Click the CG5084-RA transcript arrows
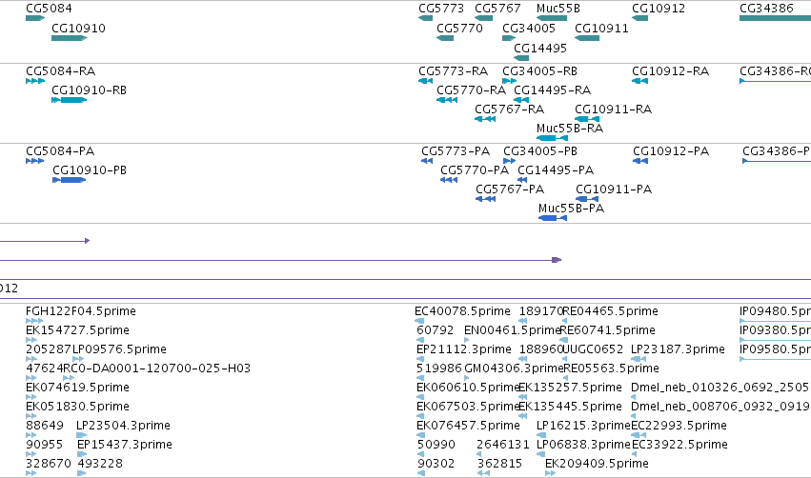The image size is (811, 478). 35,81
